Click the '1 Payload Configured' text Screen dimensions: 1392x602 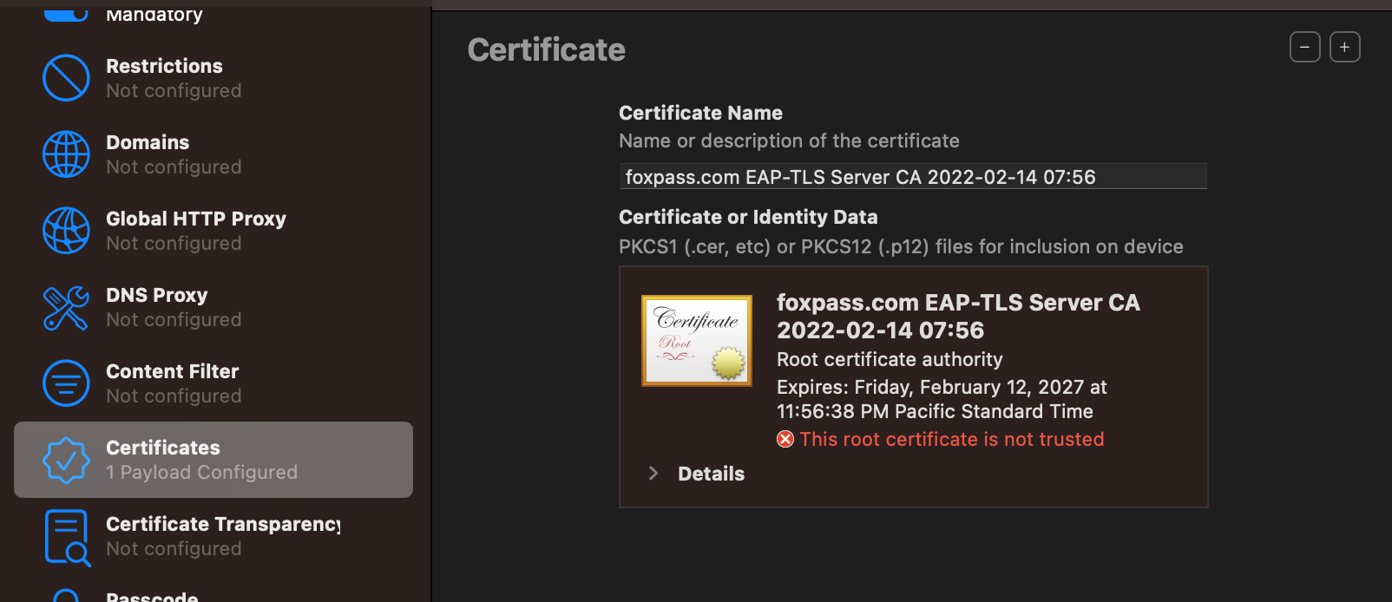pyautogui.click(x=201, y=472)
